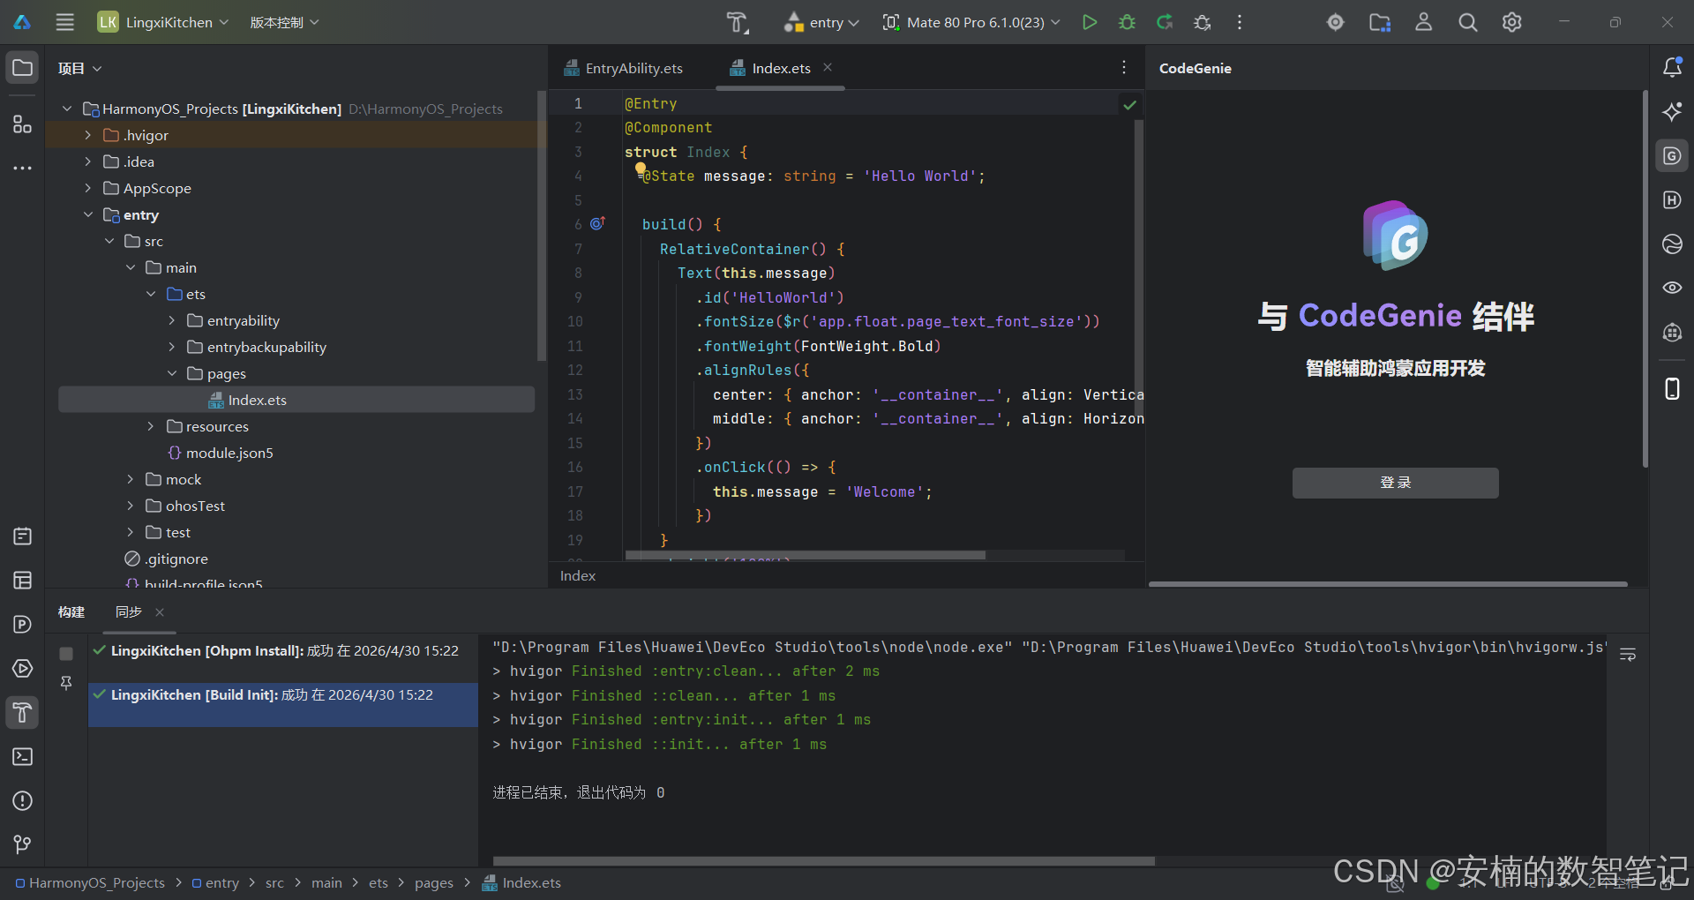Start debugging the entry module
1694x900 pixels.
(x=1127, y=22)
